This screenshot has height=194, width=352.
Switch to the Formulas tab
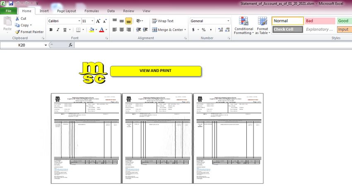pyautogui.click(x=92, y=11)
